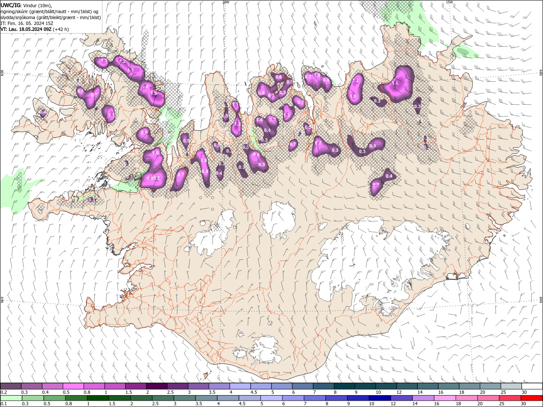Click the pink swatch between 18 and 20, lower row
Screen dimensions: 543x407
[x=467, y=398]
